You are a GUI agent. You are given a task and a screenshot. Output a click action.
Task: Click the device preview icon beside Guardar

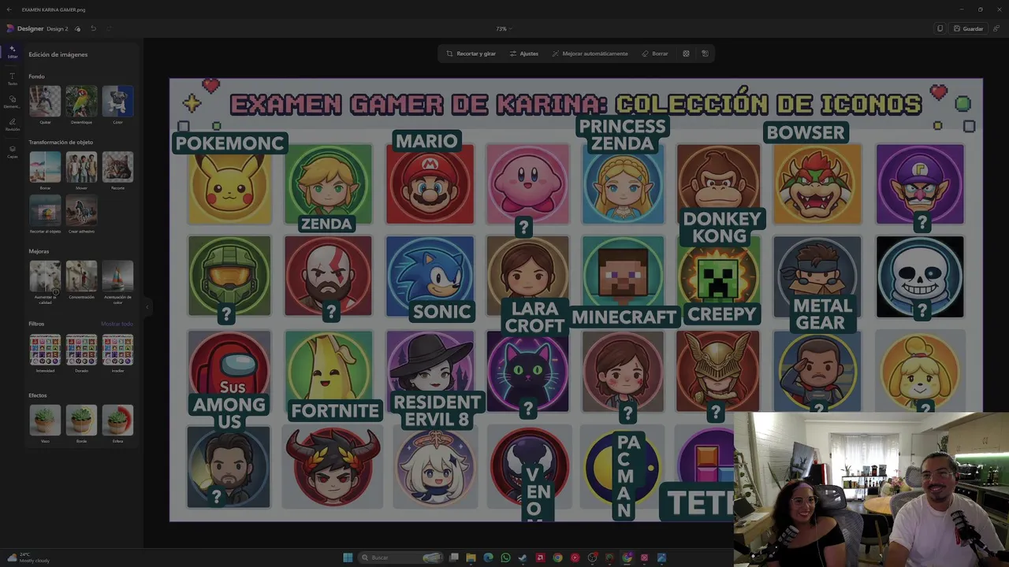[x=940, y=28]
